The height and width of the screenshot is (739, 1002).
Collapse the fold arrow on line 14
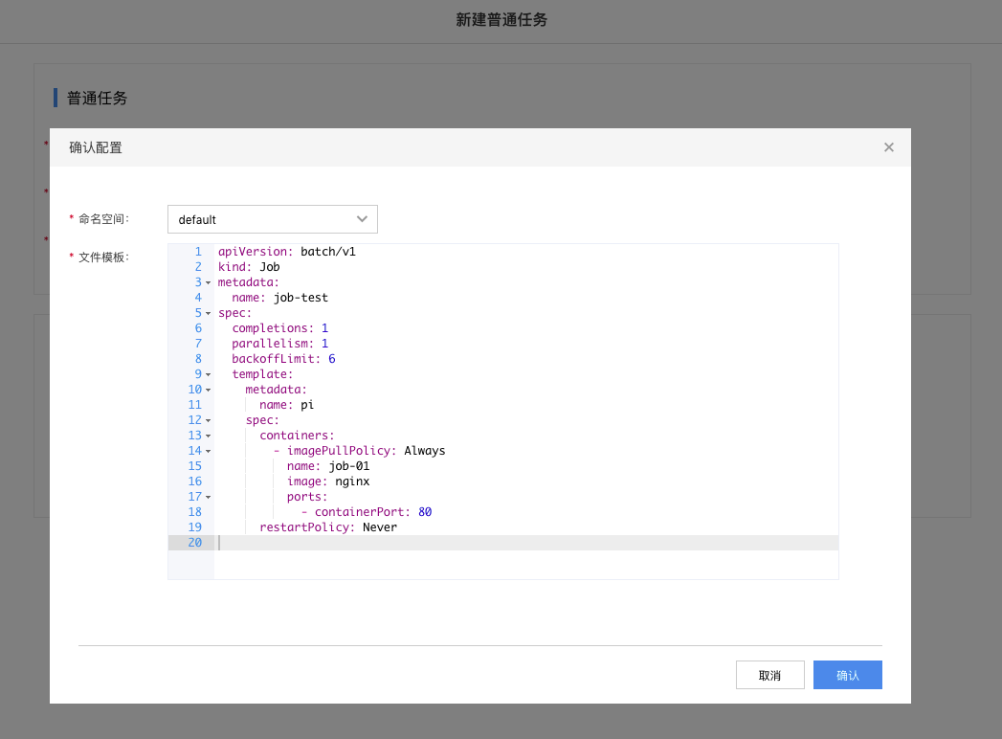[x=209, y=451]
